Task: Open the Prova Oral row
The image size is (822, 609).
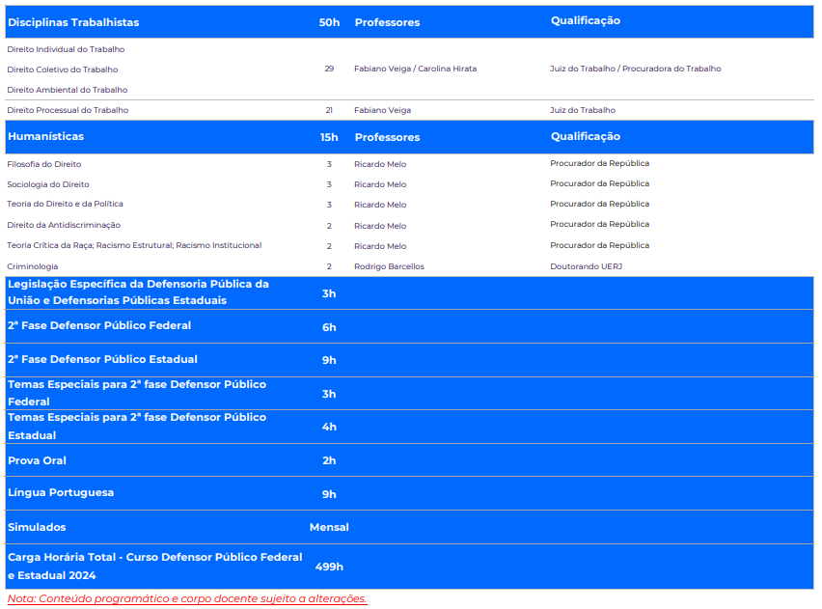Action: (x=37, y=460)
